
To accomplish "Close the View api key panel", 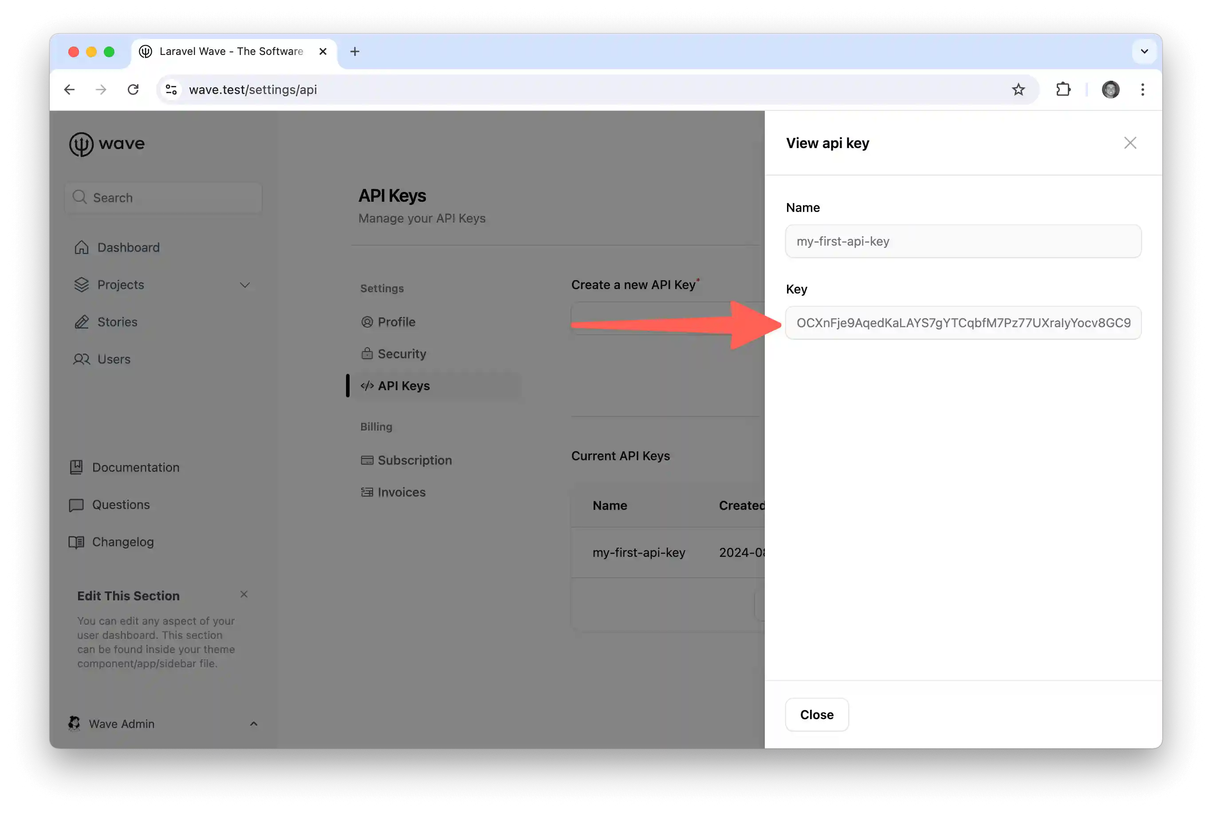I will coord(1130,143).
